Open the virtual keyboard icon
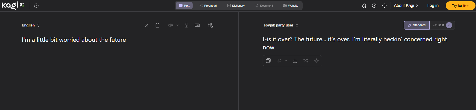 click(x=197, y=25)
